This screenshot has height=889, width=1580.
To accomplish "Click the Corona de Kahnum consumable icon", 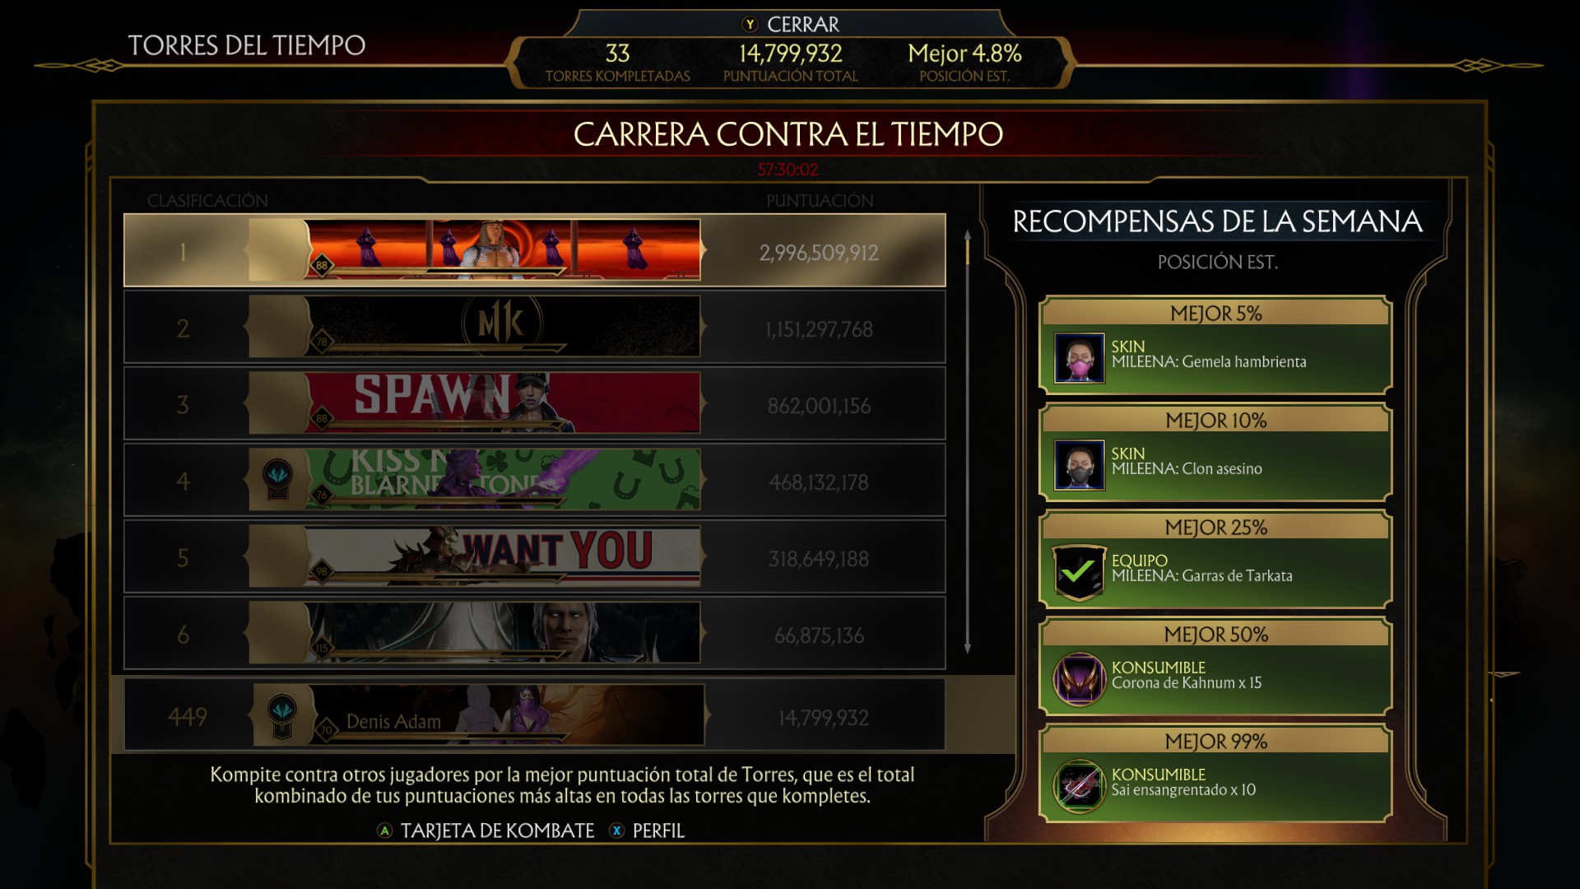I will point(1079,679).
